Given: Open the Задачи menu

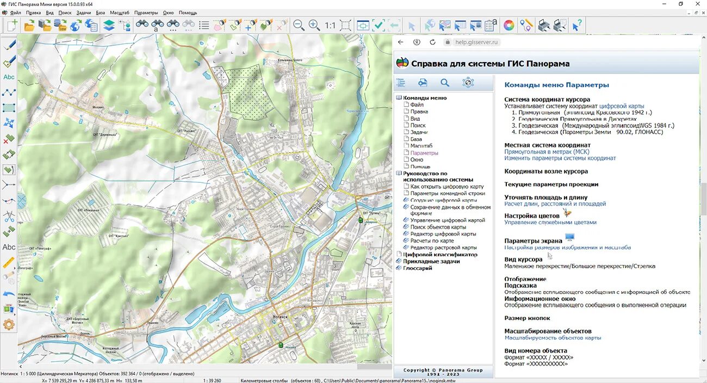Looking at the screenshot, I should [84, 13].
